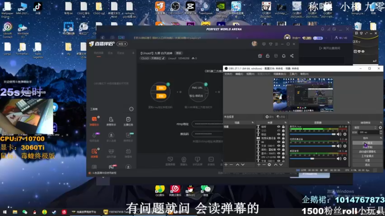Image resolution: width=385 pixels, height=216 pixels.
Task: Click notification bell in streaming assistant header
Action: coord(283,56)
